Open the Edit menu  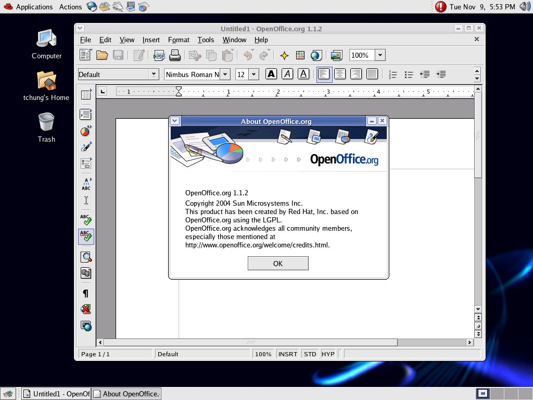point(105,40)
